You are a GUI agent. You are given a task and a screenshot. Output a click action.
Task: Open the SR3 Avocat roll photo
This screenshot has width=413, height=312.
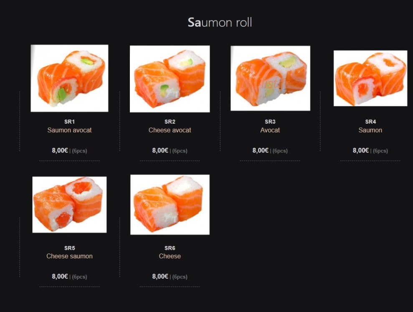coord(271,78)
